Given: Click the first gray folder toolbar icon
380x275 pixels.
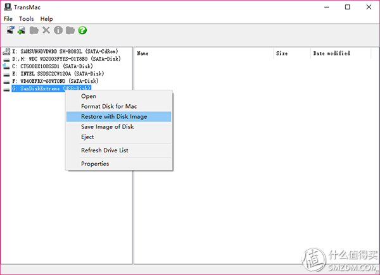Looking at the screenshot, I should click(34, 30).
